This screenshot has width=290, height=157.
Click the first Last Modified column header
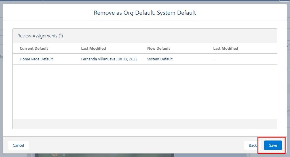(x=93, y=48)
